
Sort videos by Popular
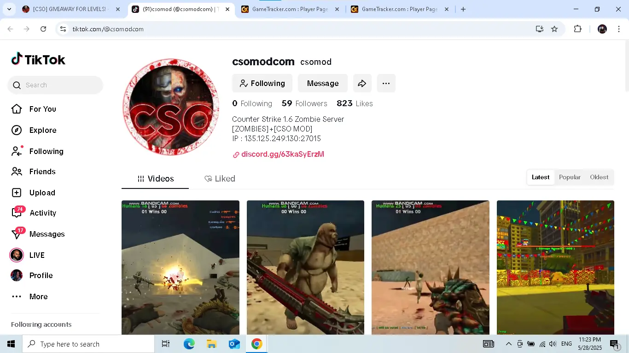pyautogui.click(x=570, y=177)
